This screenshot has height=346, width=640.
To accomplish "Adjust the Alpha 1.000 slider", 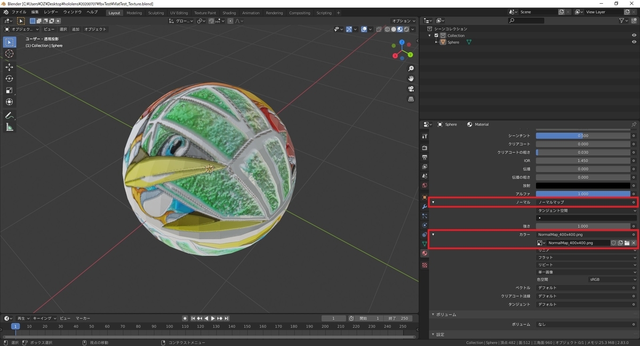I will (583, 194).
